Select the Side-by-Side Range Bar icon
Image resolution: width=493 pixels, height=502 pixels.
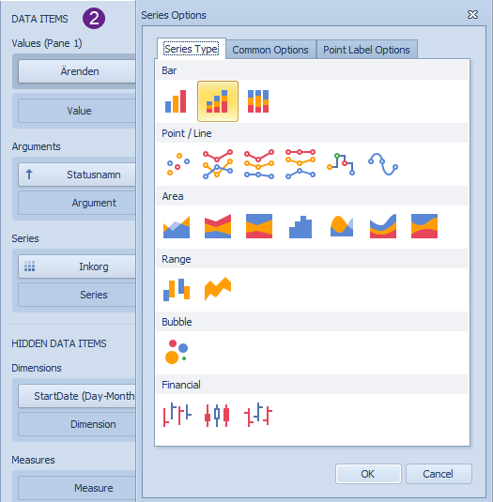tap(177, 289)
